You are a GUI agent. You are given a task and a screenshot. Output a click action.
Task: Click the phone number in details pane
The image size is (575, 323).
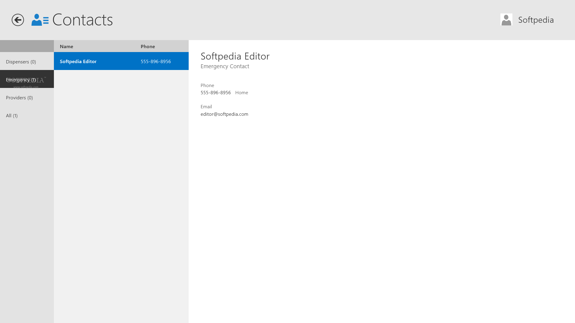[x=216, y=92]
